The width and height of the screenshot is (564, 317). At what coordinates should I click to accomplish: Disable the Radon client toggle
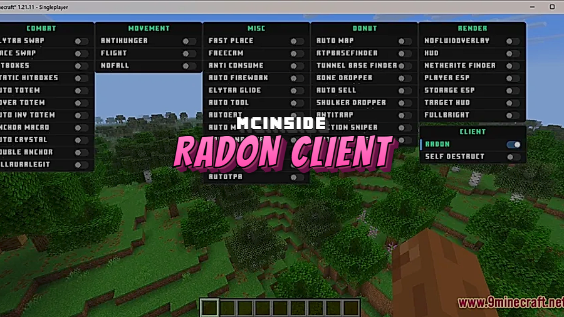point(513,144)
